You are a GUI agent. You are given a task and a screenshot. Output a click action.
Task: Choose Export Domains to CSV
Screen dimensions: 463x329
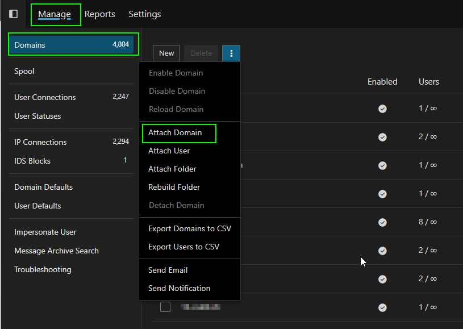(x=189, y=229)
